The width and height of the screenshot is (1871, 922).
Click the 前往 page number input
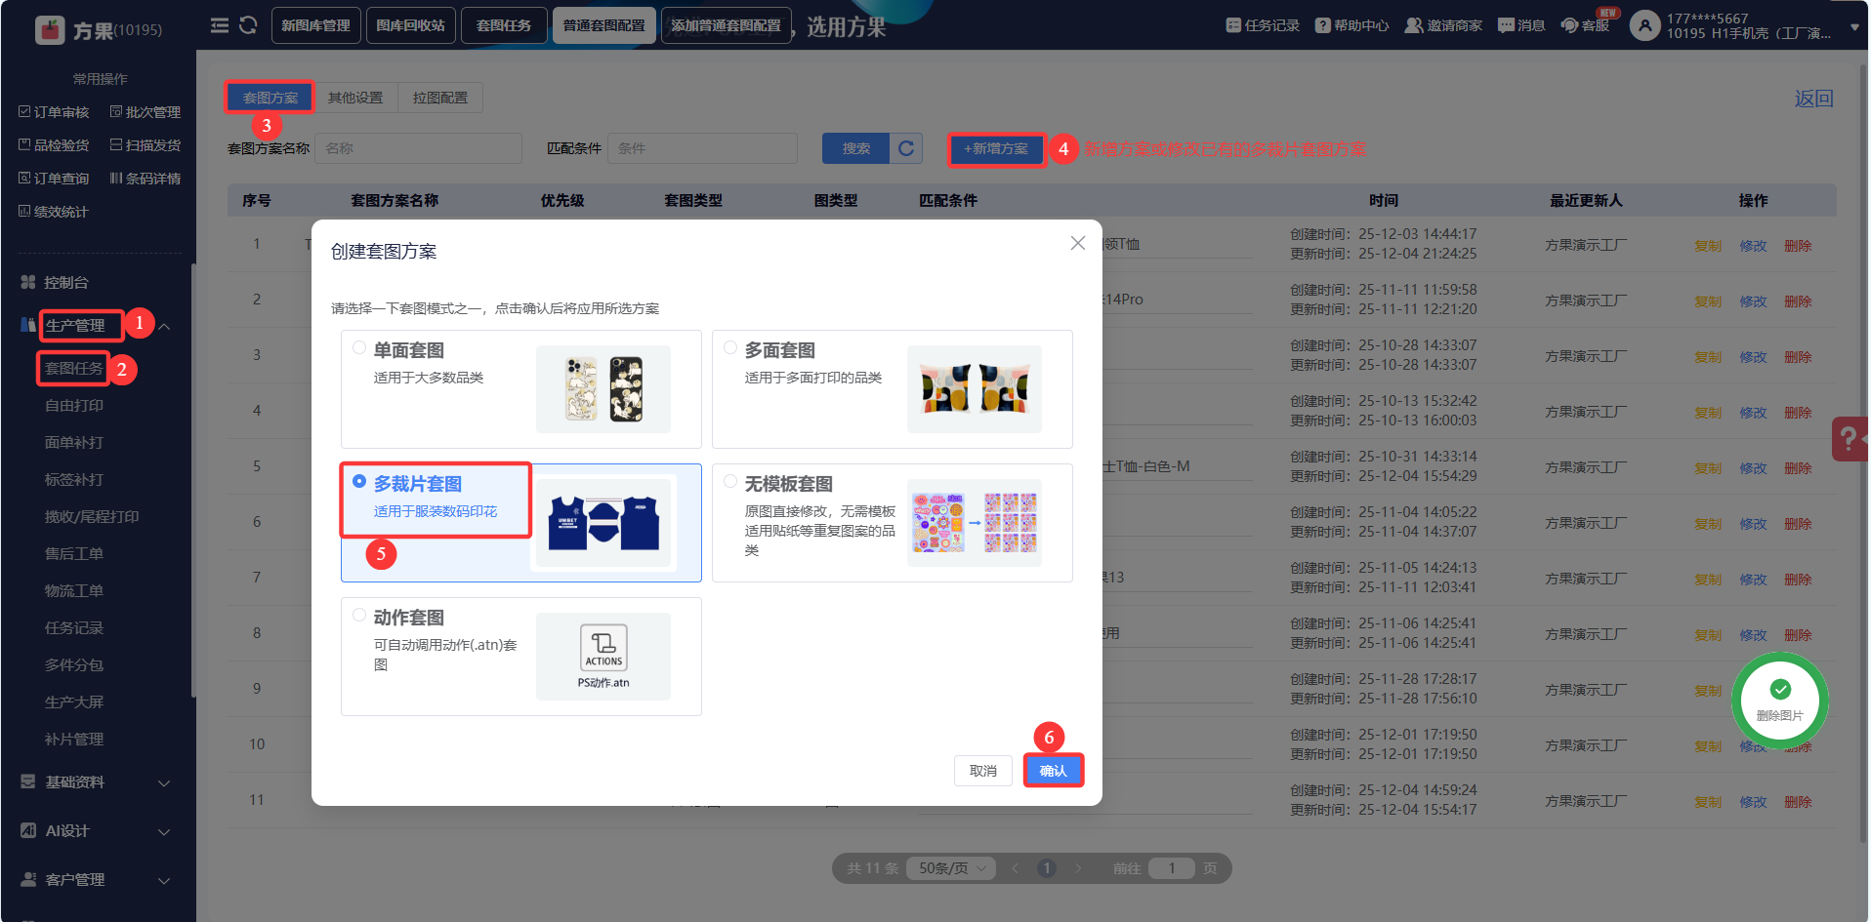(x=1172, y=868)
